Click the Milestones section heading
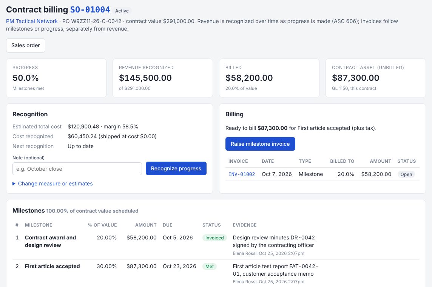Viewport: 432px width, 287px height. click(29, 211)
